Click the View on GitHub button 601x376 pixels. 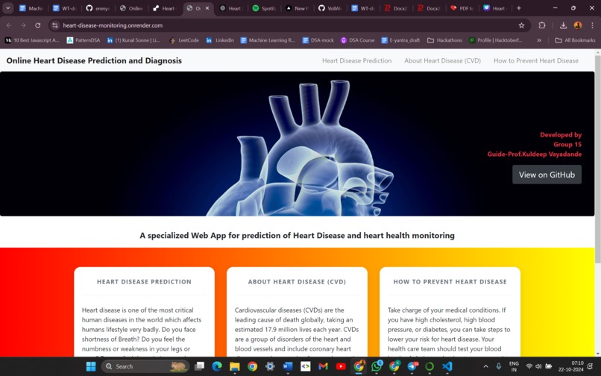coord(547,175)
